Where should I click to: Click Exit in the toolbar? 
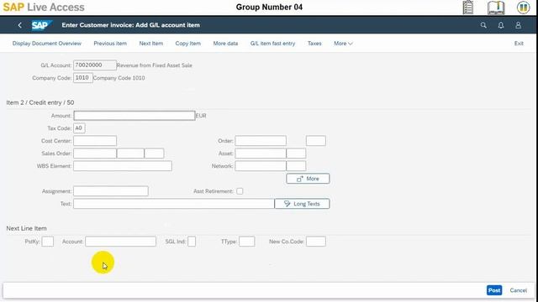click(x=519, y=44)
